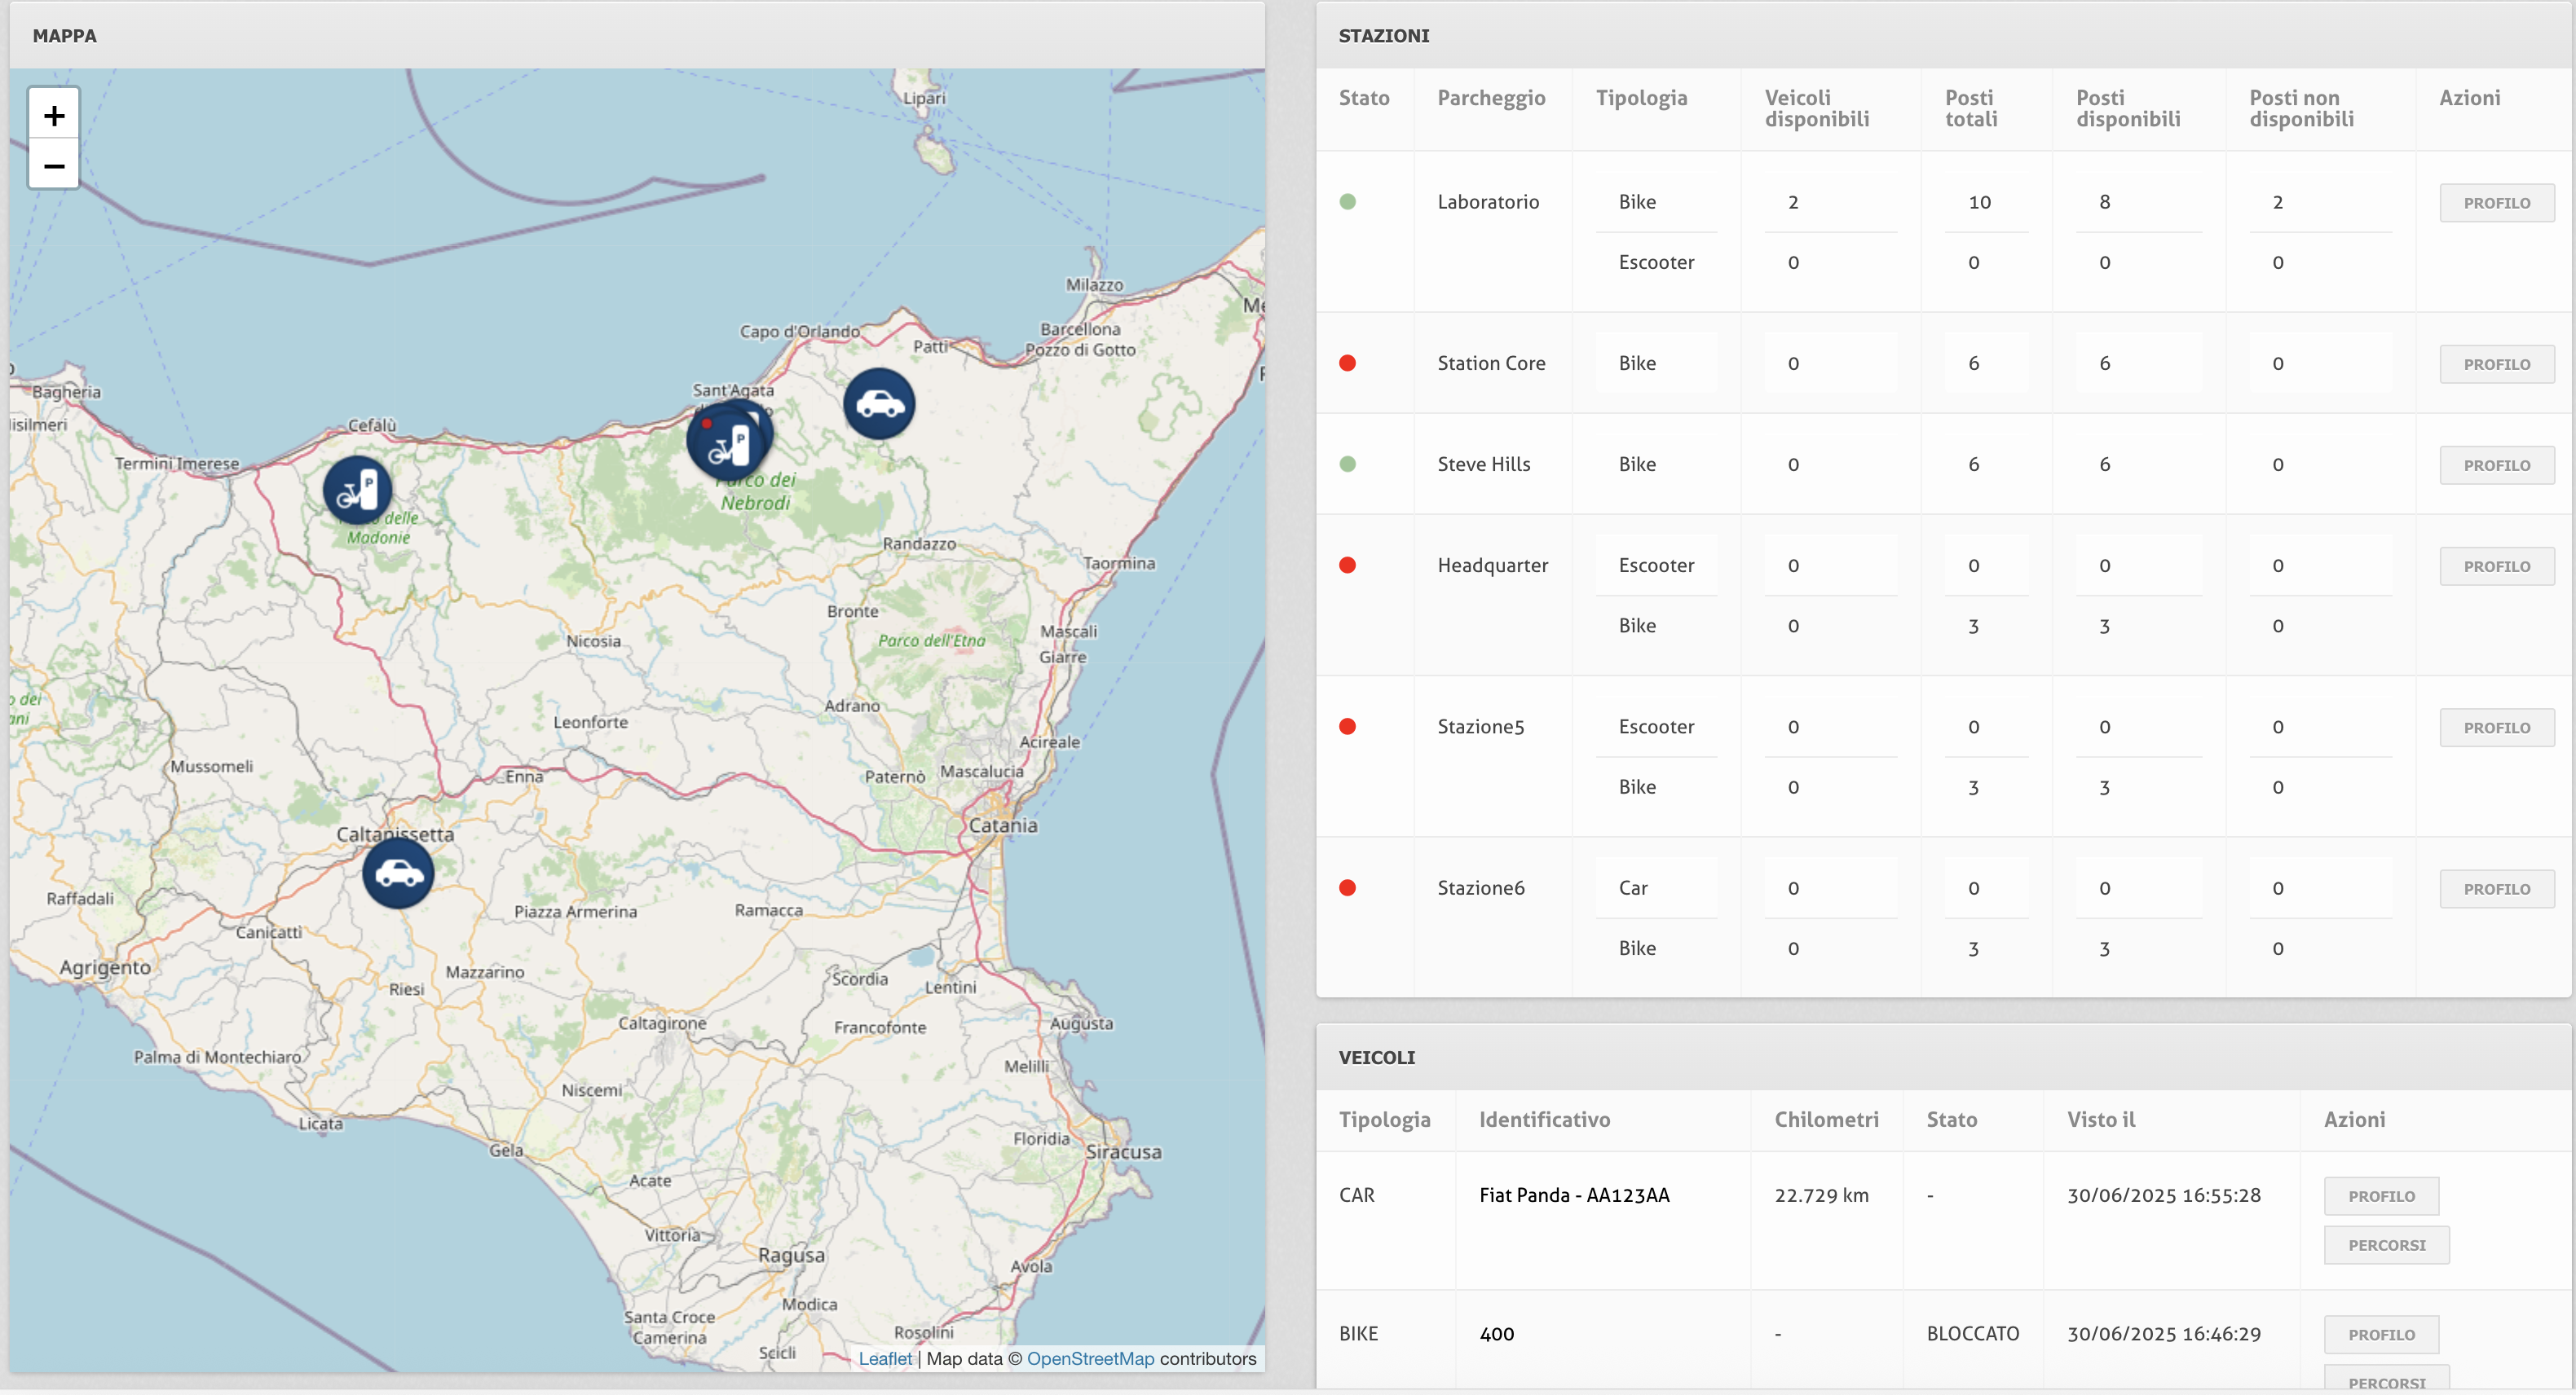Click the Catania label on the map
The image size is (2576, 1395).
click(x=1002, y=825)
